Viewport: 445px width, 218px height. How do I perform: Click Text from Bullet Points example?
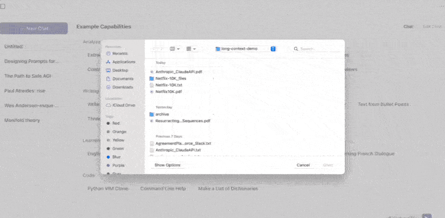point(383,104)
